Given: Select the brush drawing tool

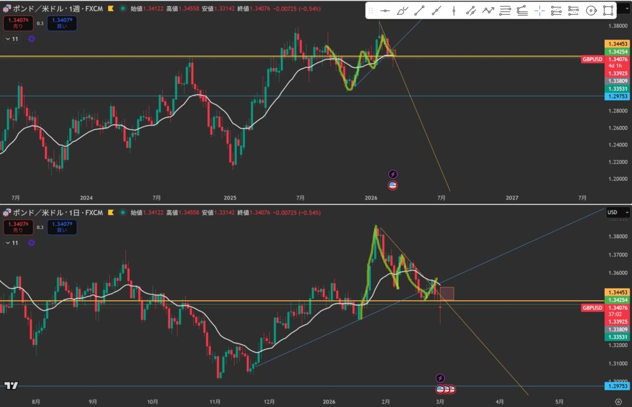Looking at the screenshot, I should coord(402,10).
